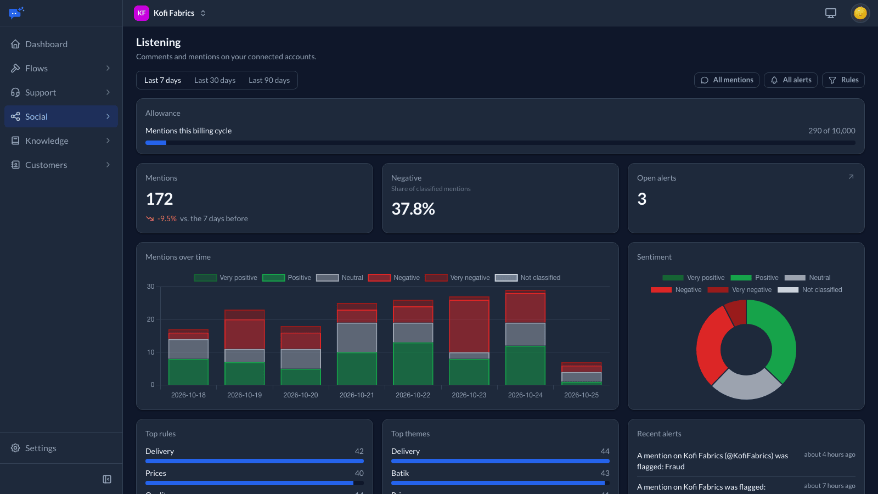Click the Knowledge book icon
The height and width of the screenshot is (494, 878).
click(15, 141)
